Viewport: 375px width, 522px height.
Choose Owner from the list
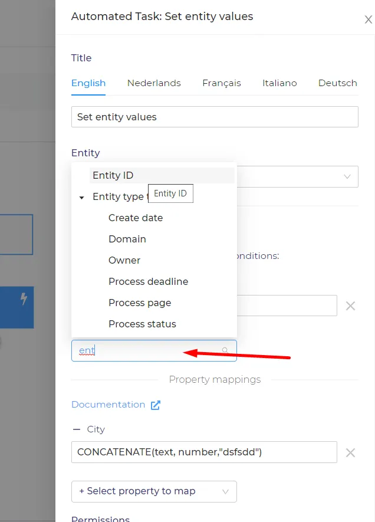pos(124,260)
